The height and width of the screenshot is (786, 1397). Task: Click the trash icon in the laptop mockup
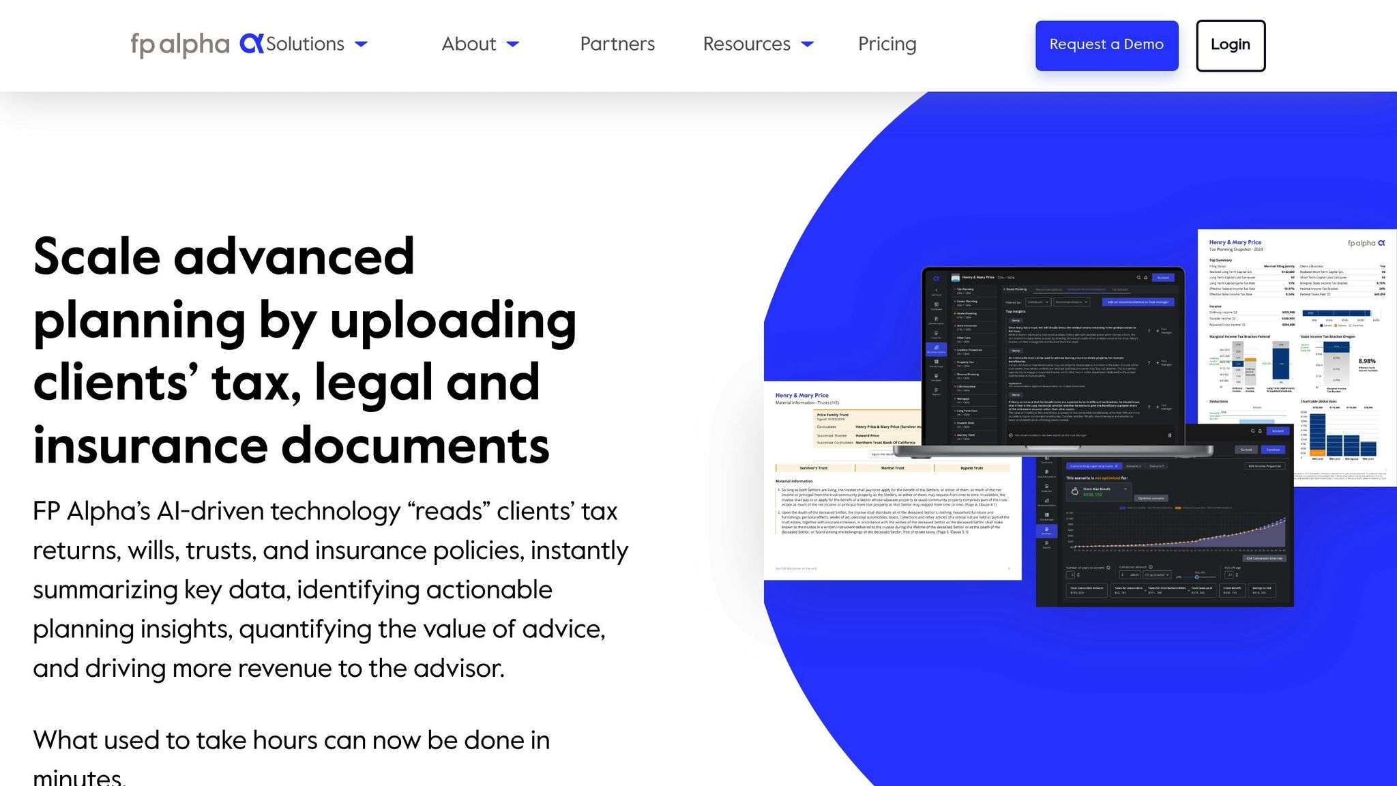tap(1169, 435)
